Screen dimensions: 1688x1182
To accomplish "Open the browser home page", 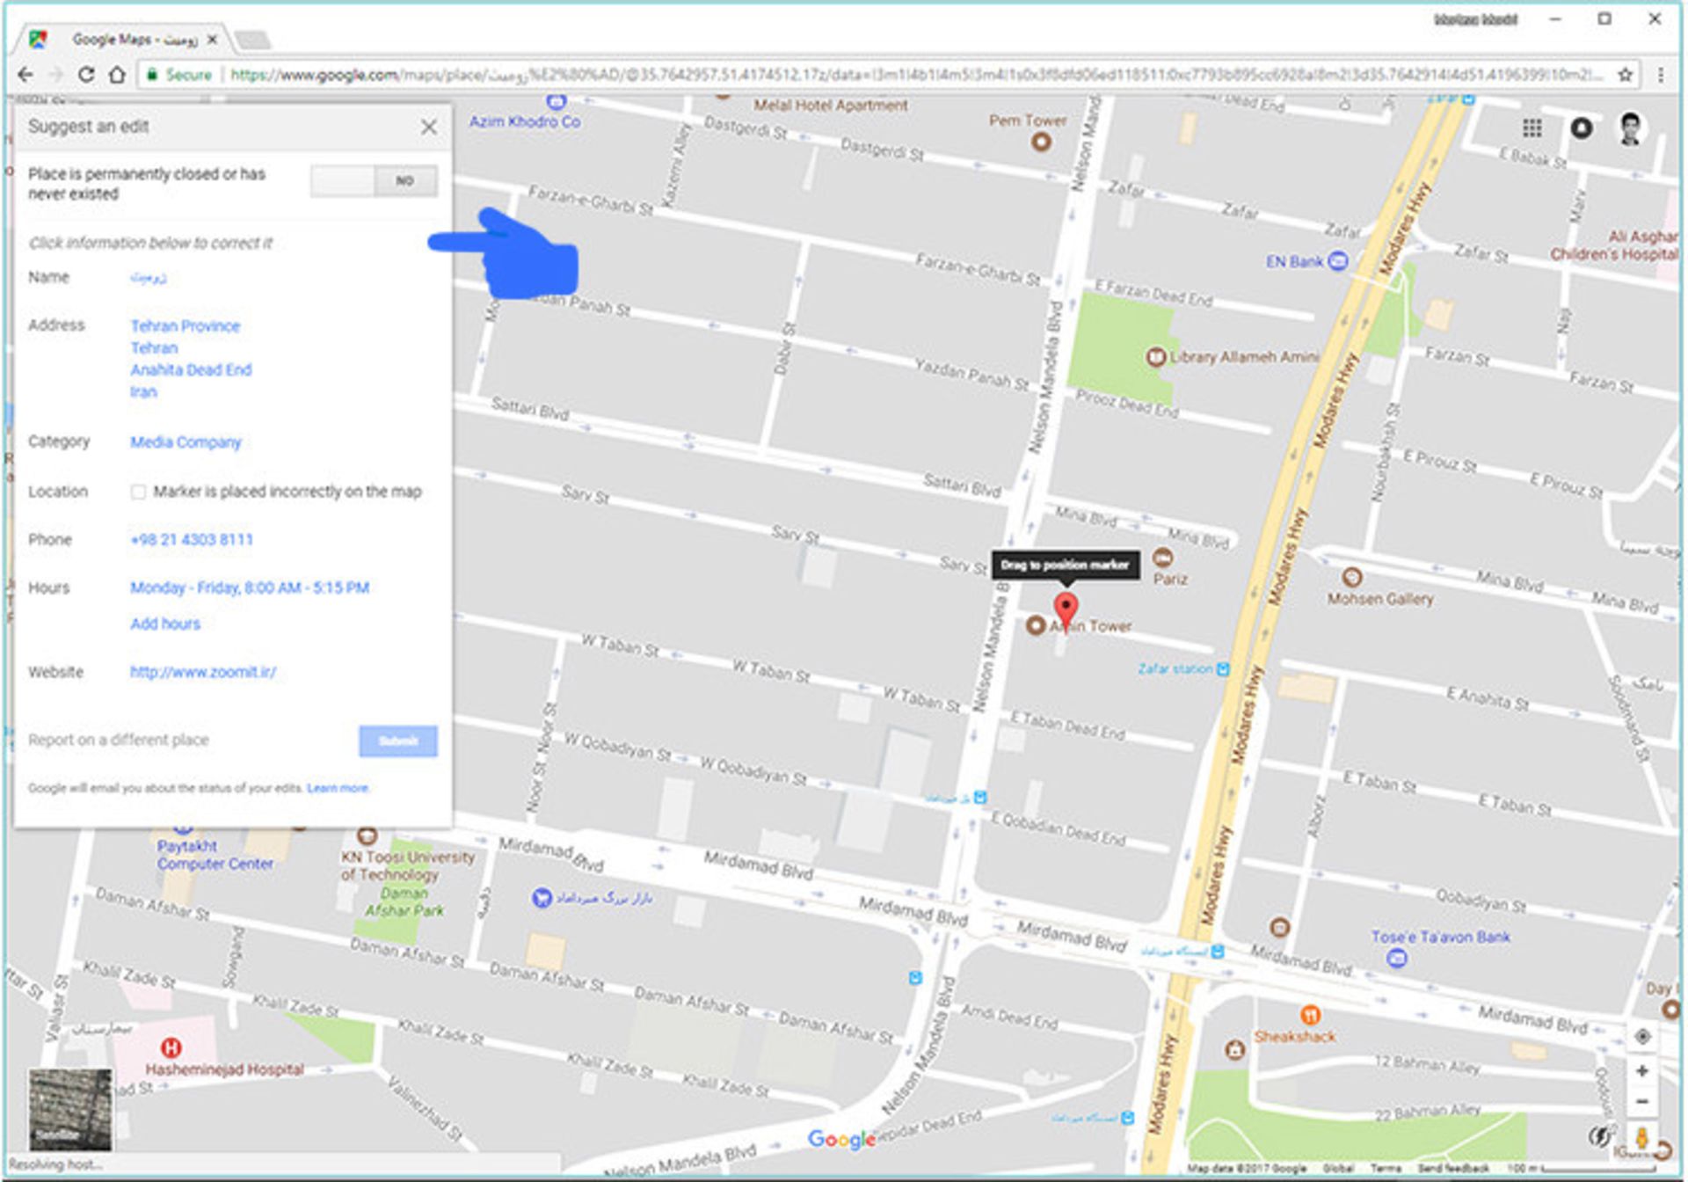I will pyautogui.click(x=117, y=75).
